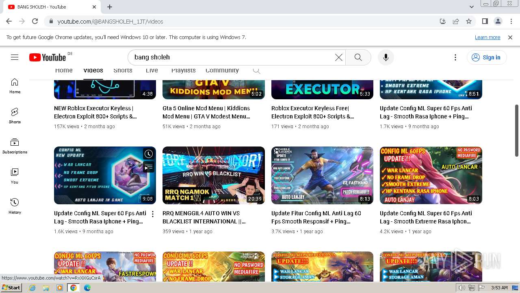Click the volume speaker tray icon
Image resolution: width=520 pixels, height=293 pixels.
pyautogui.click(x=461, y=288)
